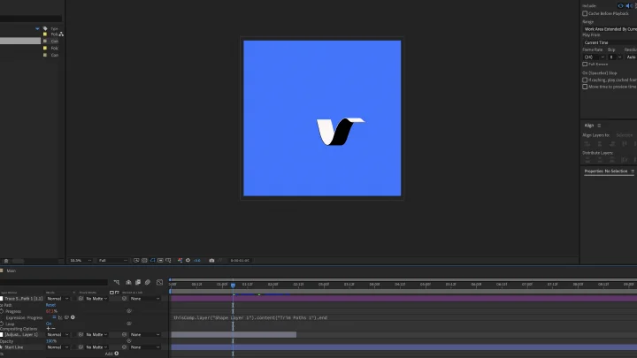This screenshot has height=358, width=637.
Task: Toggle Progress stopwatch icon
Action: [x=2, y=311]
